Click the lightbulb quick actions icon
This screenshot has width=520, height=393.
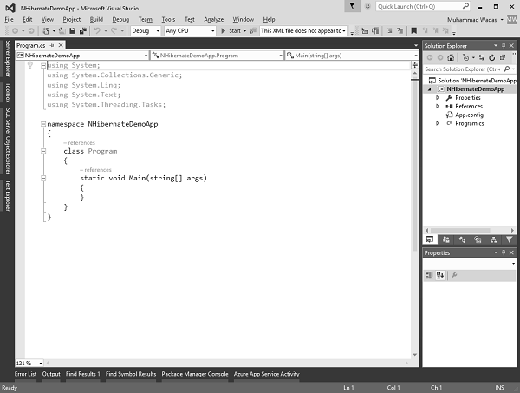[30, 65]
